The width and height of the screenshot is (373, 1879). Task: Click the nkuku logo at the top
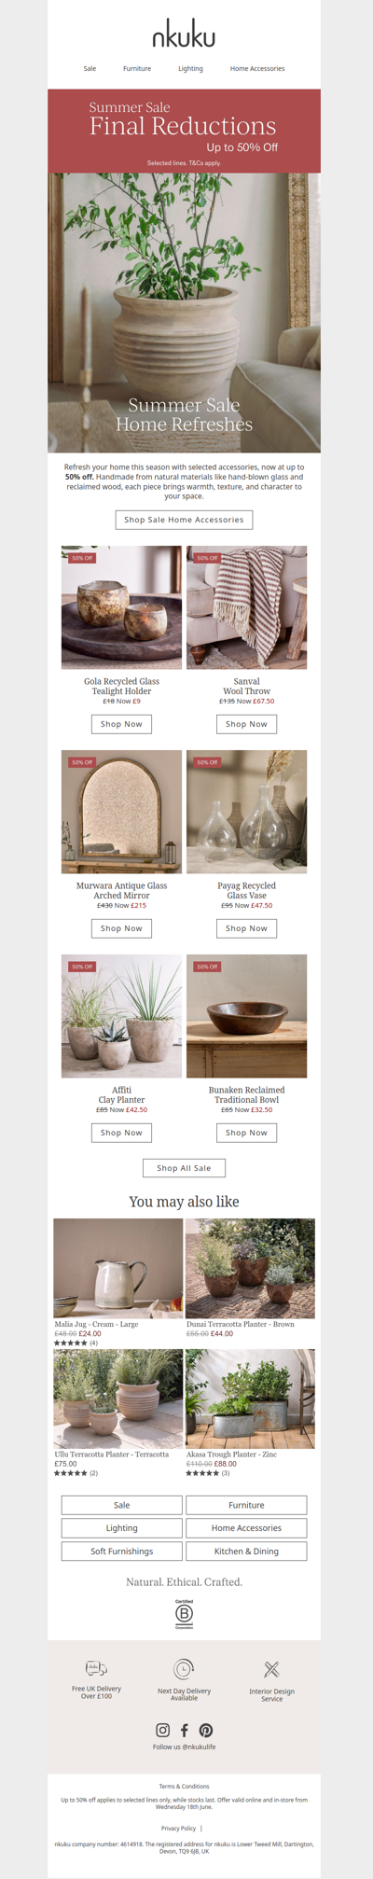click(184, 35)
